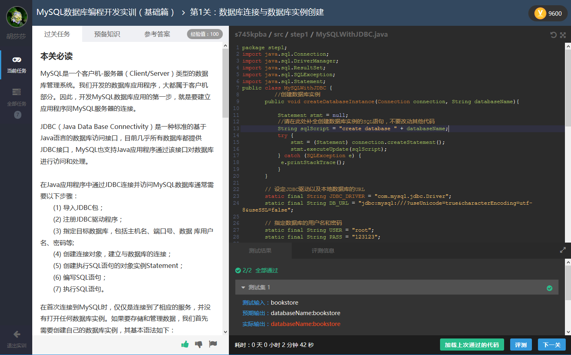Click step (5) 创建执行SQL语句的对象实例Statement
This screenshot has height=355, width=571.
point(118,266)
